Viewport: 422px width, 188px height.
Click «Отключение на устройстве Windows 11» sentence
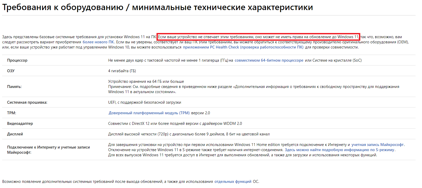[196, 150]
